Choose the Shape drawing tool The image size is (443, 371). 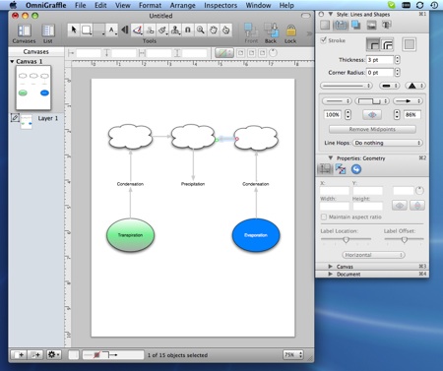(87, 31)
